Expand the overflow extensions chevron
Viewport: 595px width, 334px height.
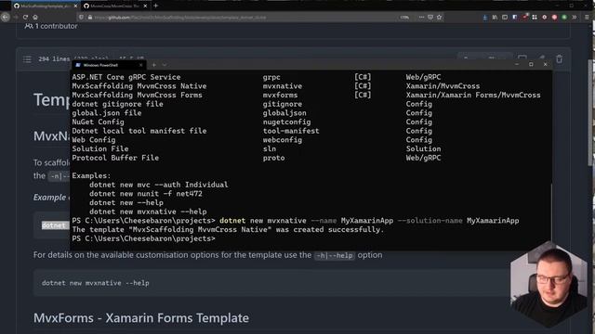pos(575,18)
